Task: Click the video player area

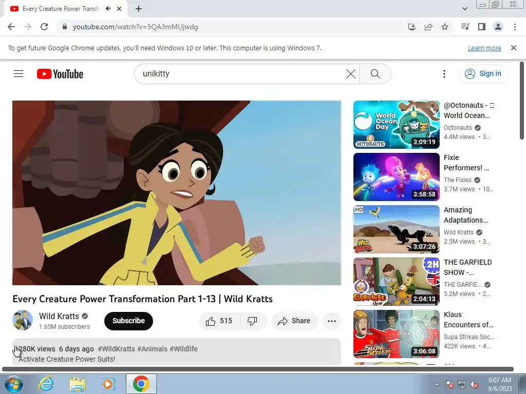Action: (x=177, y=193)
